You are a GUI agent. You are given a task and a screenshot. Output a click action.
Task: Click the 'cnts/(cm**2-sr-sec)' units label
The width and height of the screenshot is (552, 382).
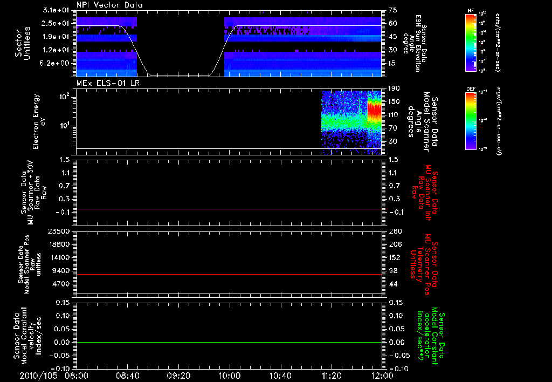pos(498,43)
